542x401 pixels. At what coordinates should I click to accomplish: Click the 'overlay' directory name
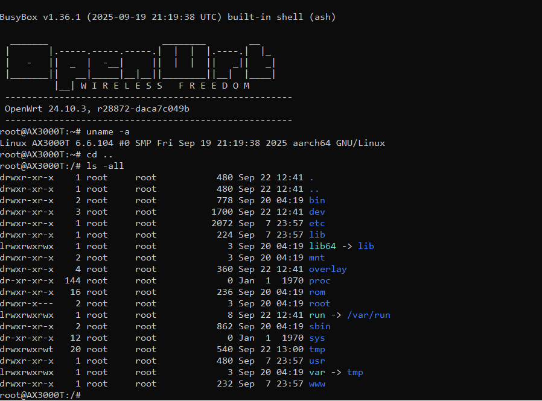(x=328, y=269)
